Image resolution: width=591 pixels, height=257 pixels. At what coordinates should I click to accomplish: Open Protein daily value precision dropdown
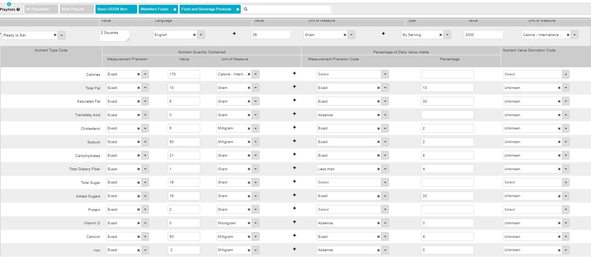(x=385, y=210)
